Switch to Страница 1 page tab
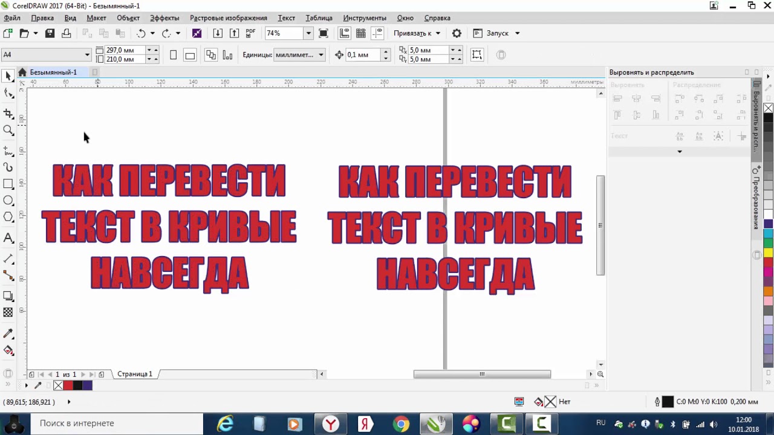Viewport: 774px width, 435px height. [135, 374]
